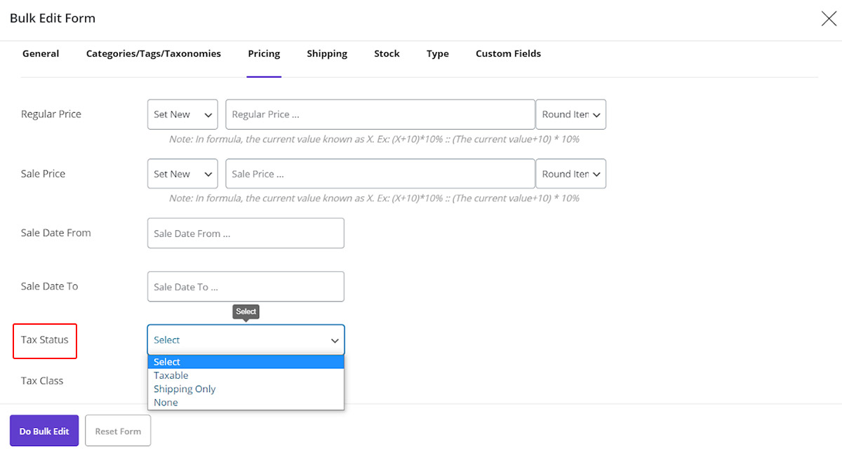
Task: Open the Stock tab
Action: pyautogui.click(x=387, y=54)
